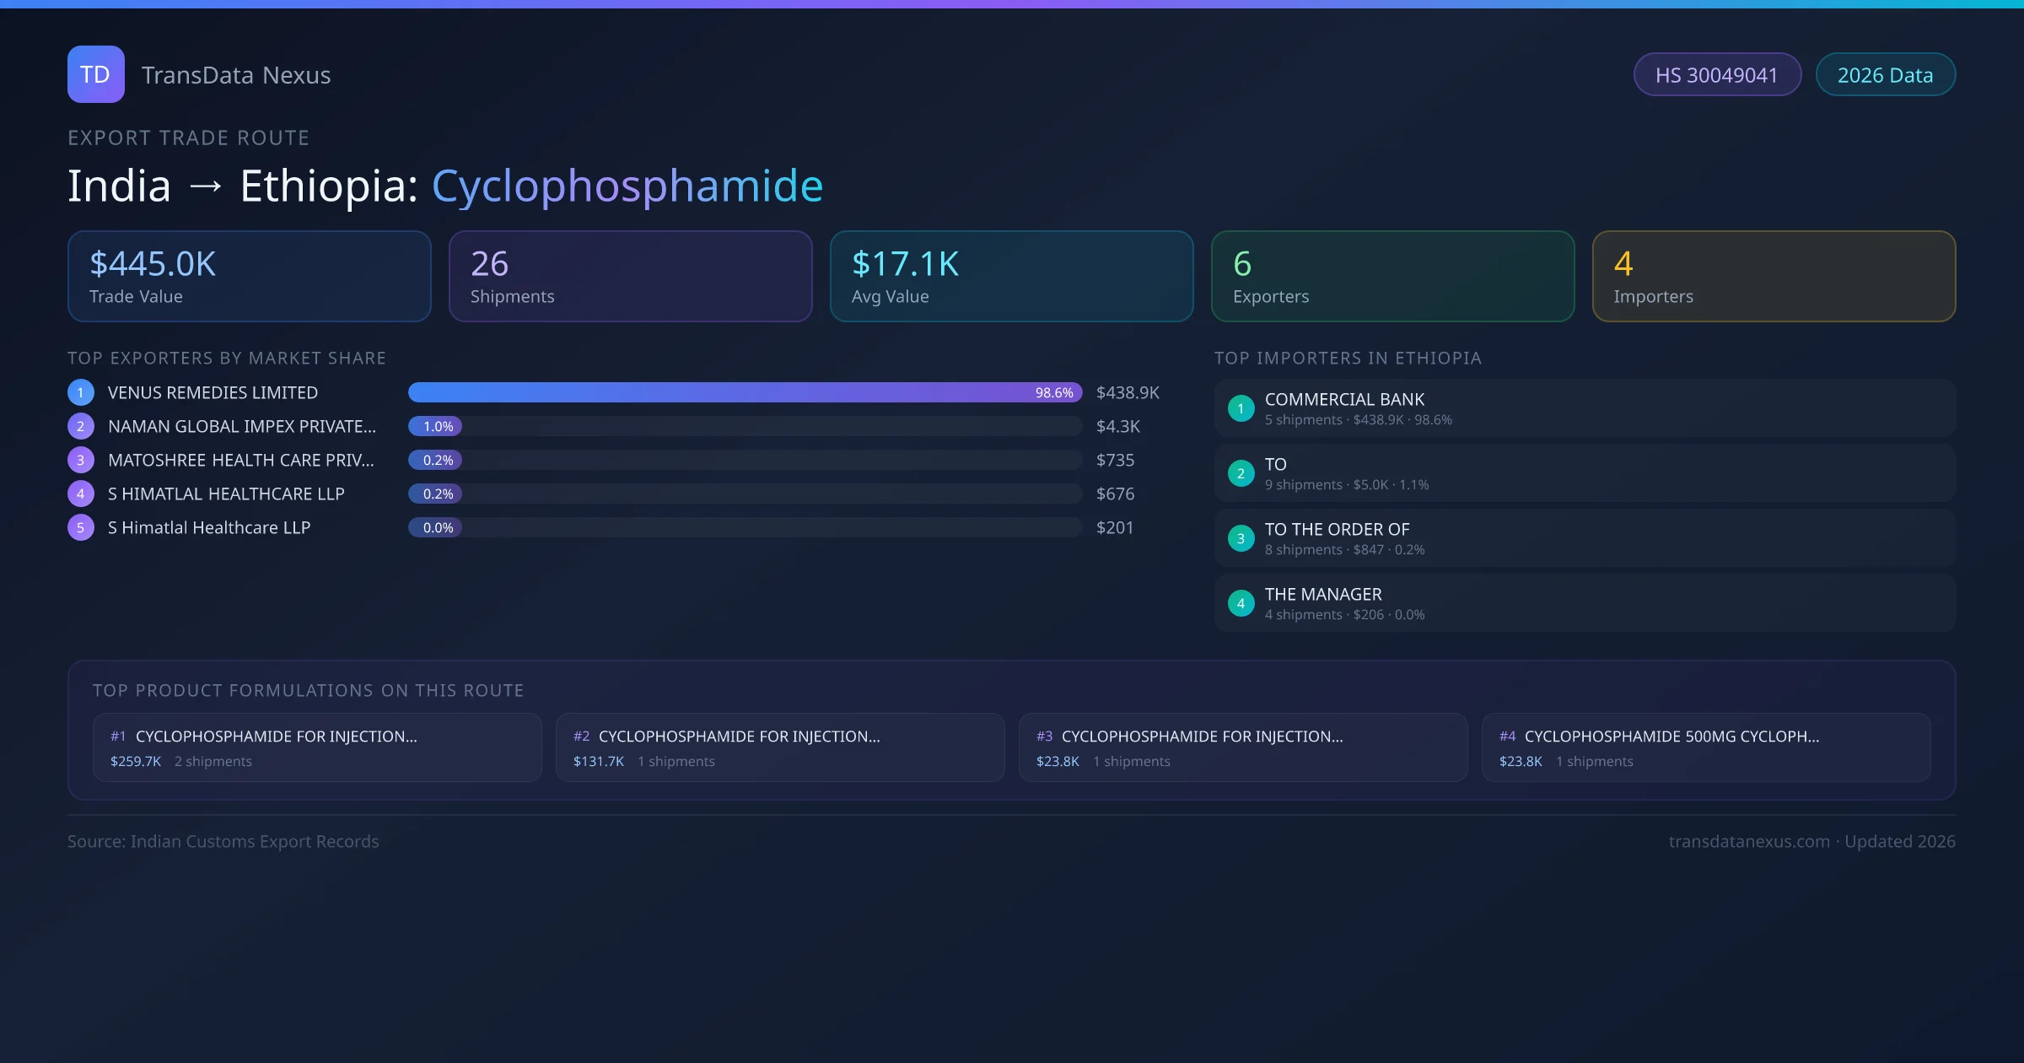The width and height of the screenshot is (2024, 1063).
Task: Click green rank 4 circle beside The Manager
Action: (1241, 603)
